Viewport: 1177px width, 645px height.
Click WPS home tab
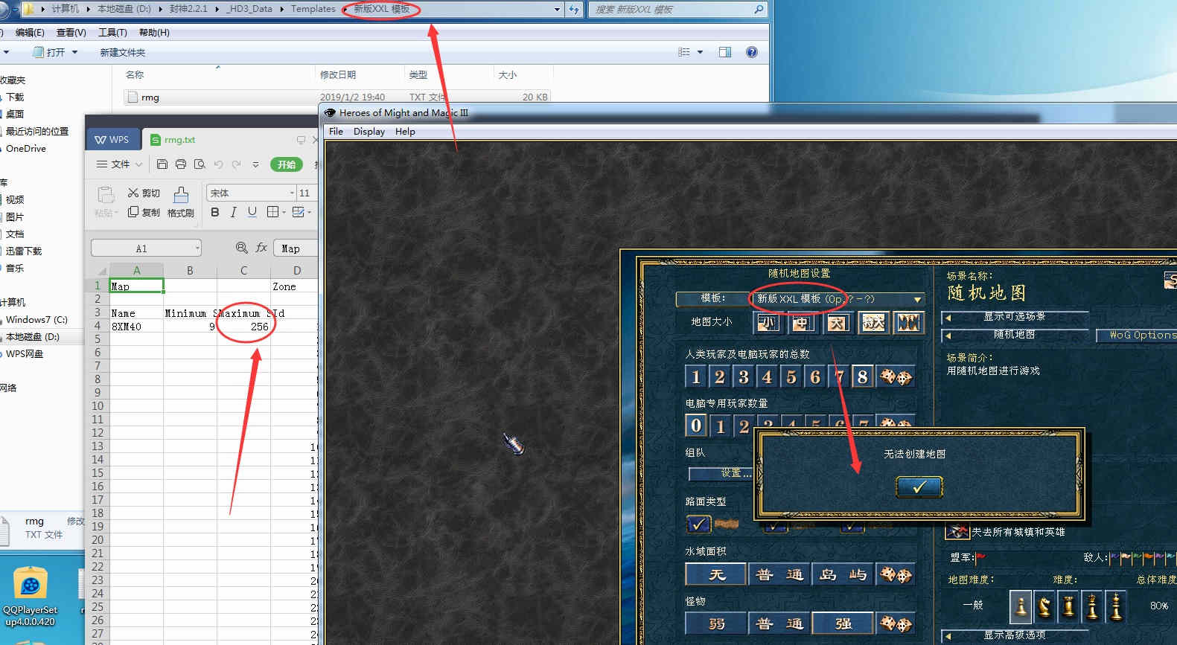(112, 140)
